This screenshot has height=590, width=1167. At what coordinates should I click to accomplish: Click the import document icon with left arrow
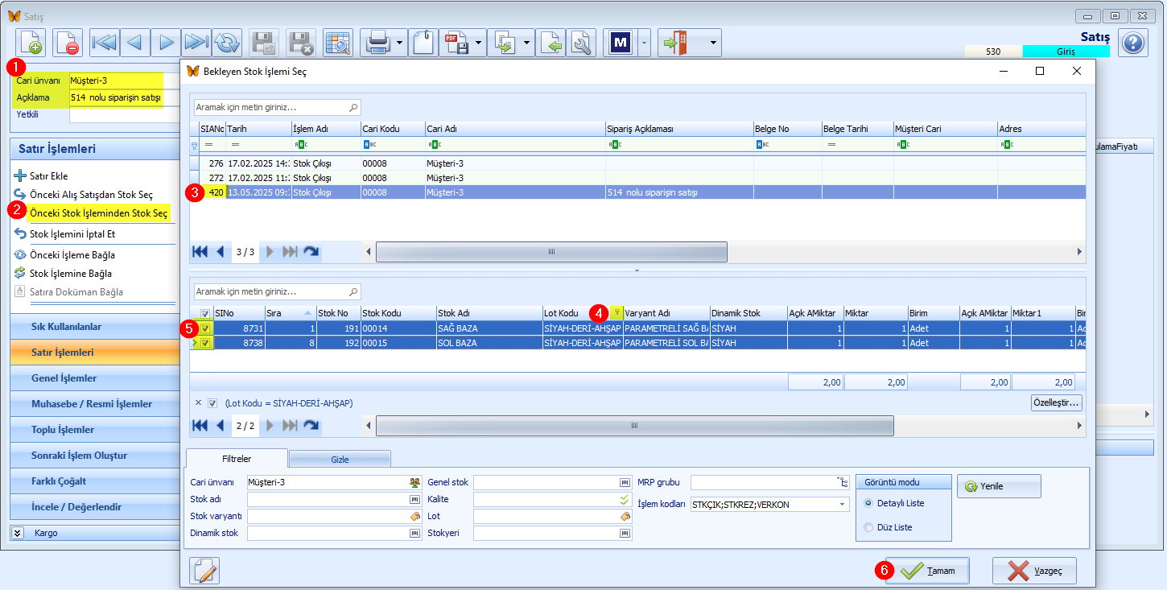coord(551,42)
